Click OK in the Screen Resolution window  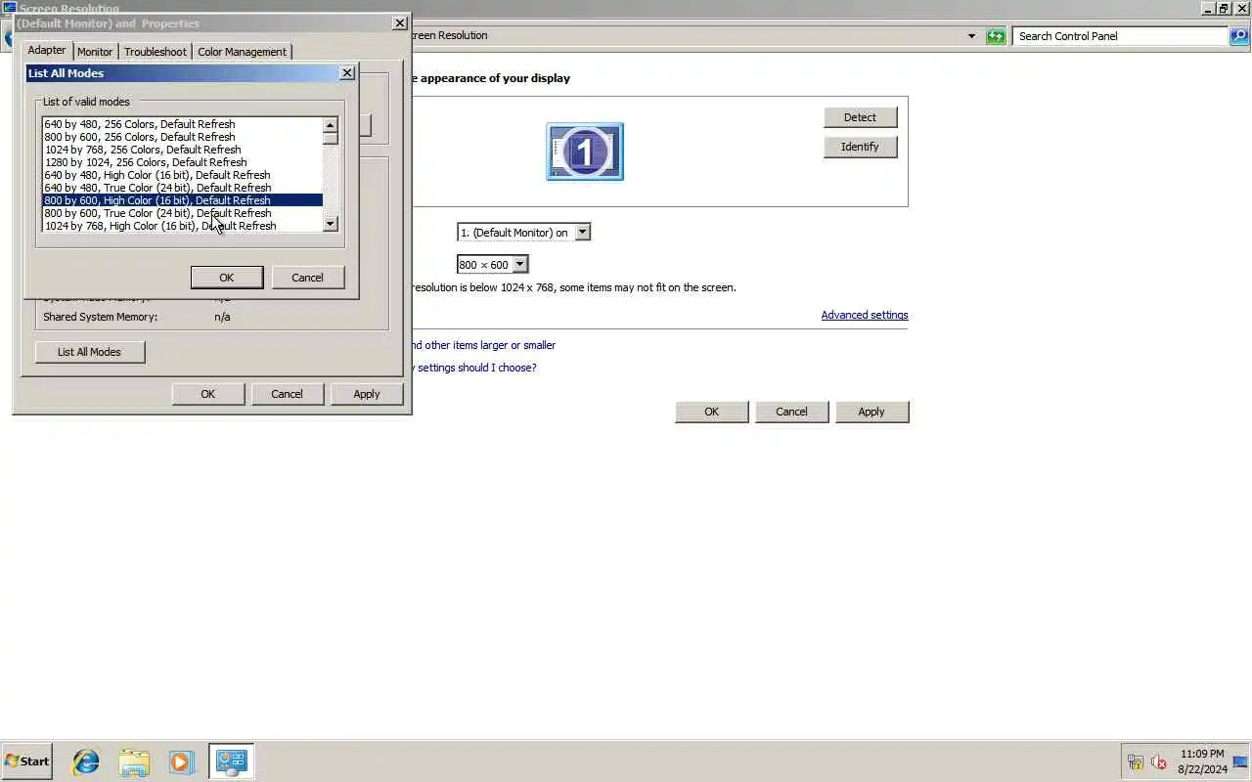(x=711, y=412)
